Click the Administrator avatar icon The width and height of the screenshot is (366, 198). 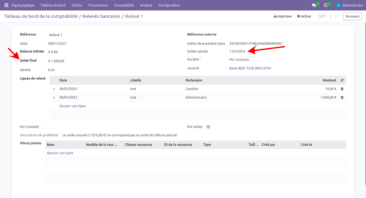(x=338, y=5)
